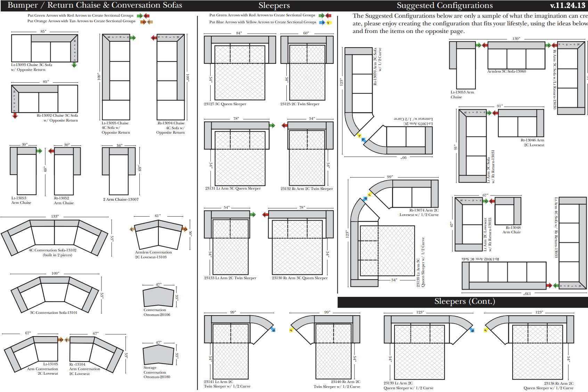
Task: Click the blue arrow on 23141 Twin Sleeper
Action: click(273, 330)
